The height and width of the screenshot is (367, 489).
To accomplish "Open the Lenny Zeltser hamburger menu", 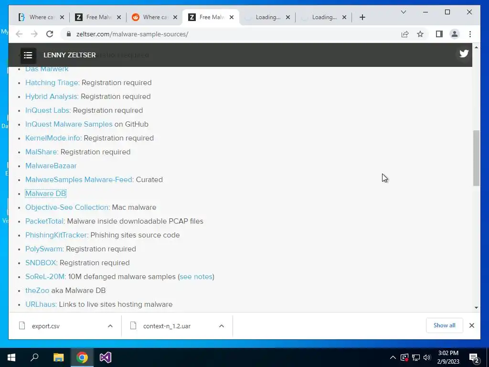I will click(28, 55).
